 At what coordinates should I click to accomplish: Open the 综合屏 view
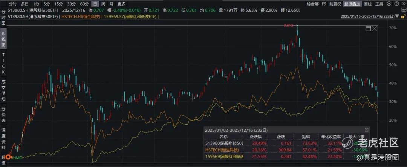pos(312,4)
